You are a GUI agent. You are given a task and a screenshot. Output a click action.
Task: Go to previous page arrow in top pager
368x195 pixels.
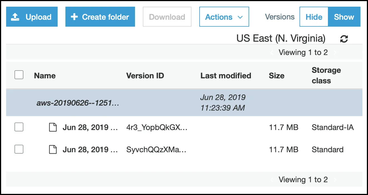(272, 52)
